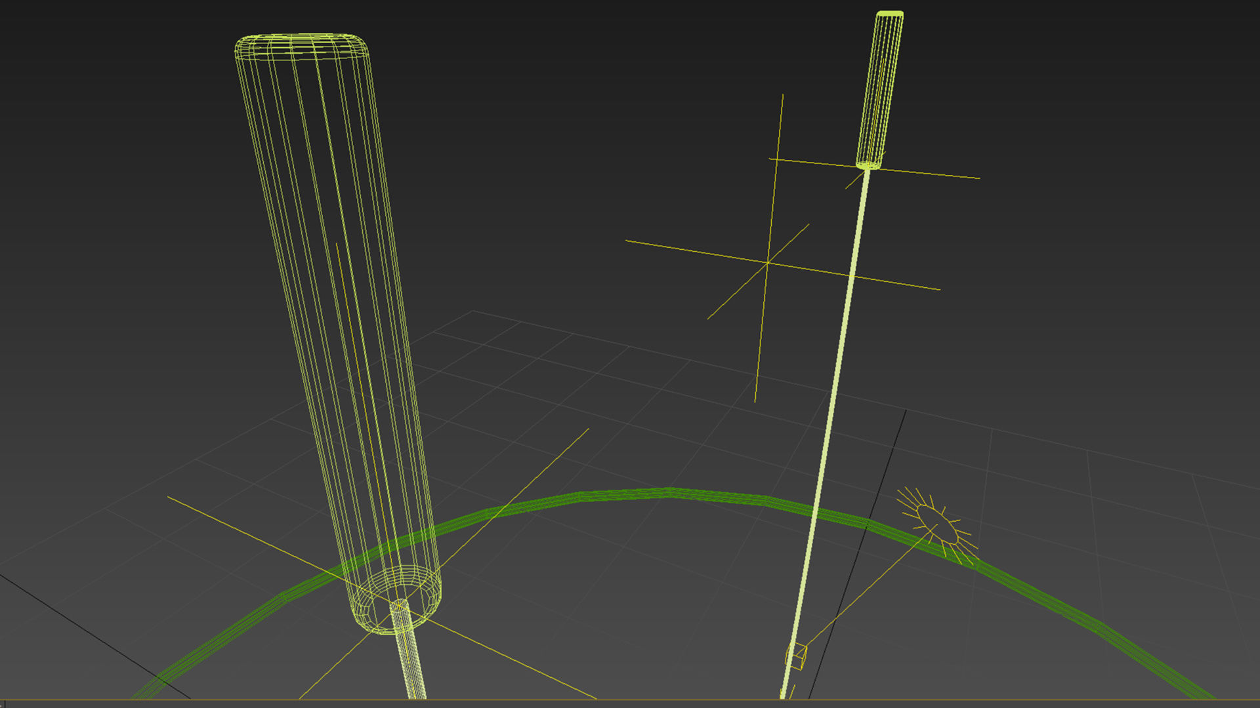Select the small cylinder handle at top right
The height and width of the screenshot is (708, 1260).
(880, 90)
